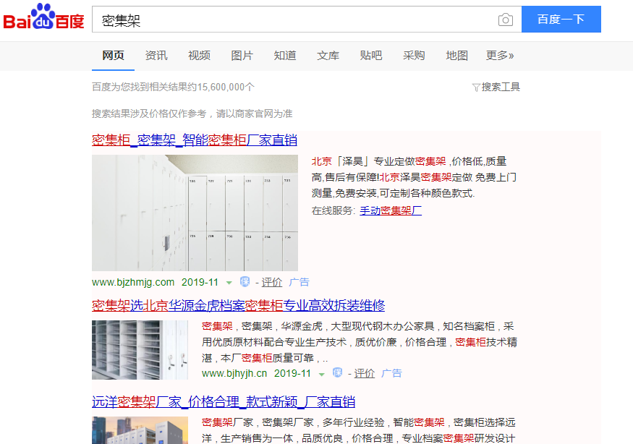
Task: Click the Baidu logo
Action: 43,17
